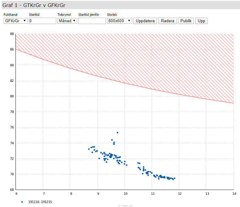240x207 pixels.
Task: Click the Radera button
Action: coord(167,21)
